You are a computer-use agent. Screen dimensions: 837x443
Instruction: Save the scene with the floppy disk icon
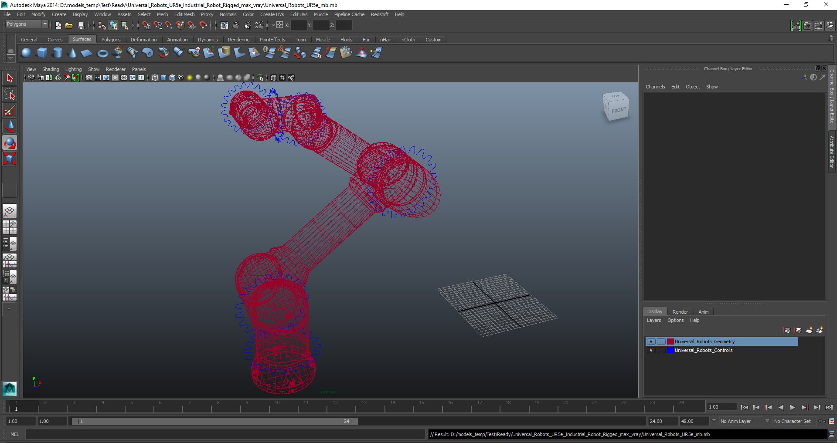tap(81, 25)
